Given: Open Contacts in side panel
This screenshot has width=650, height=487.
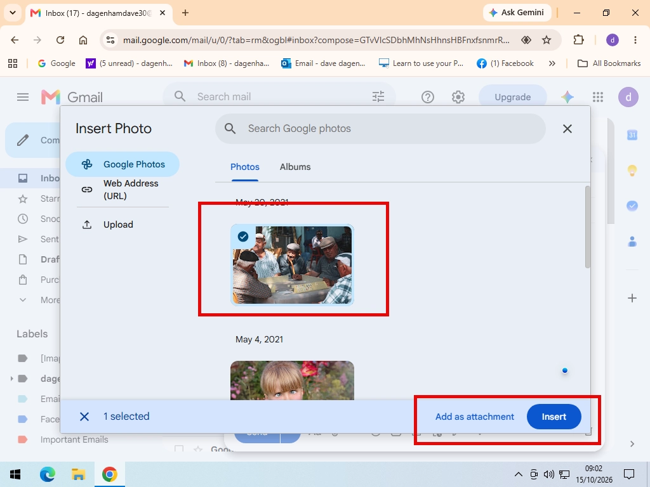Looking at the screenshot, I should point(632,242).
